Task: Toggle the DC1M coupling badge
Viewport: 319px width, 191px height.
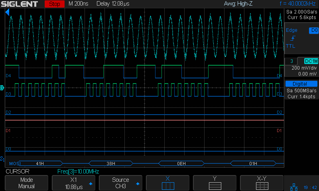Action: click(x=311, y=61)
